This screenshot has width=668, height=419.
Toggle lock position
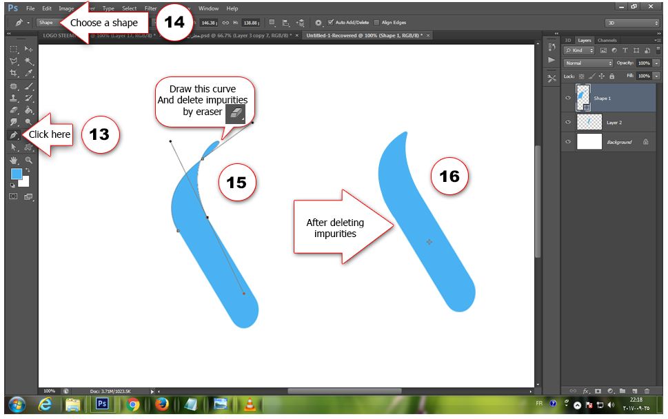[602, 76]
